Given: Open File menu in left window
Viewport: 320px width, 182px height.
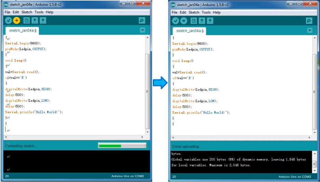Looking at the screenshot, I should click(x=8, y=12).
